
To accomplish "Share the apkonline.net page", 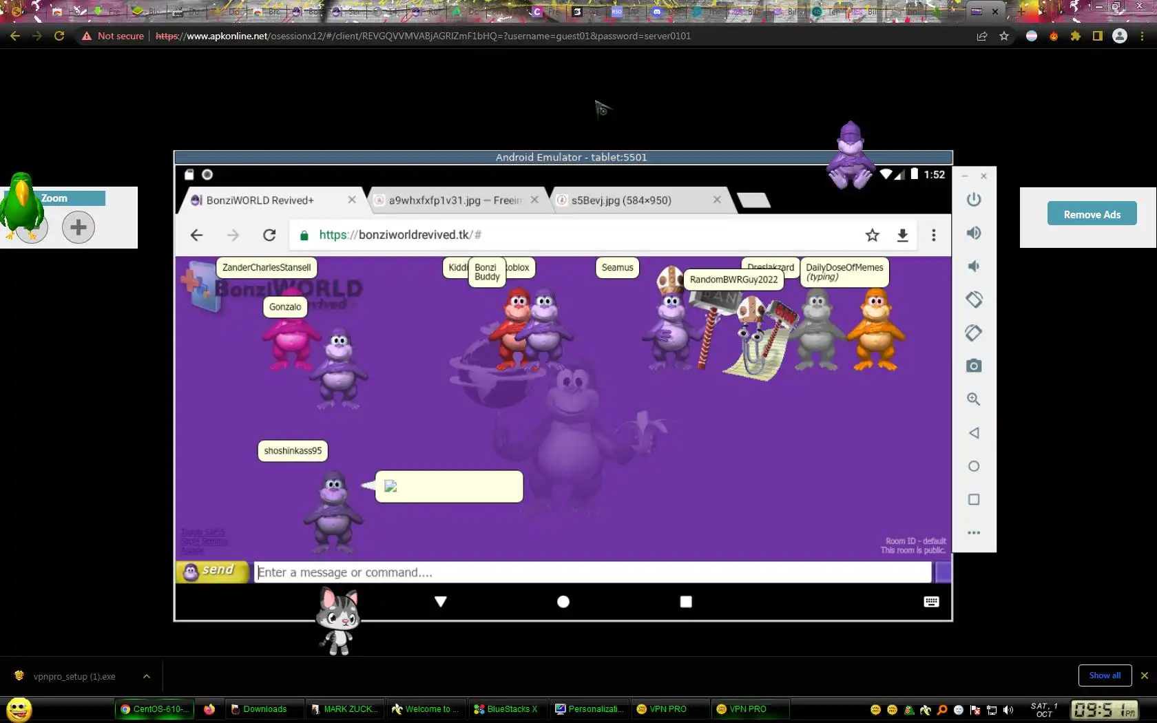I will pyautogui.click(x=982, y=36).
